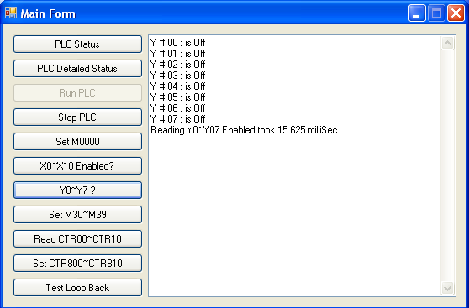
Task: Click the 'Reading Y0~Y07 Enabled took 15.625 milliSec' line
Action: (244, 130)
